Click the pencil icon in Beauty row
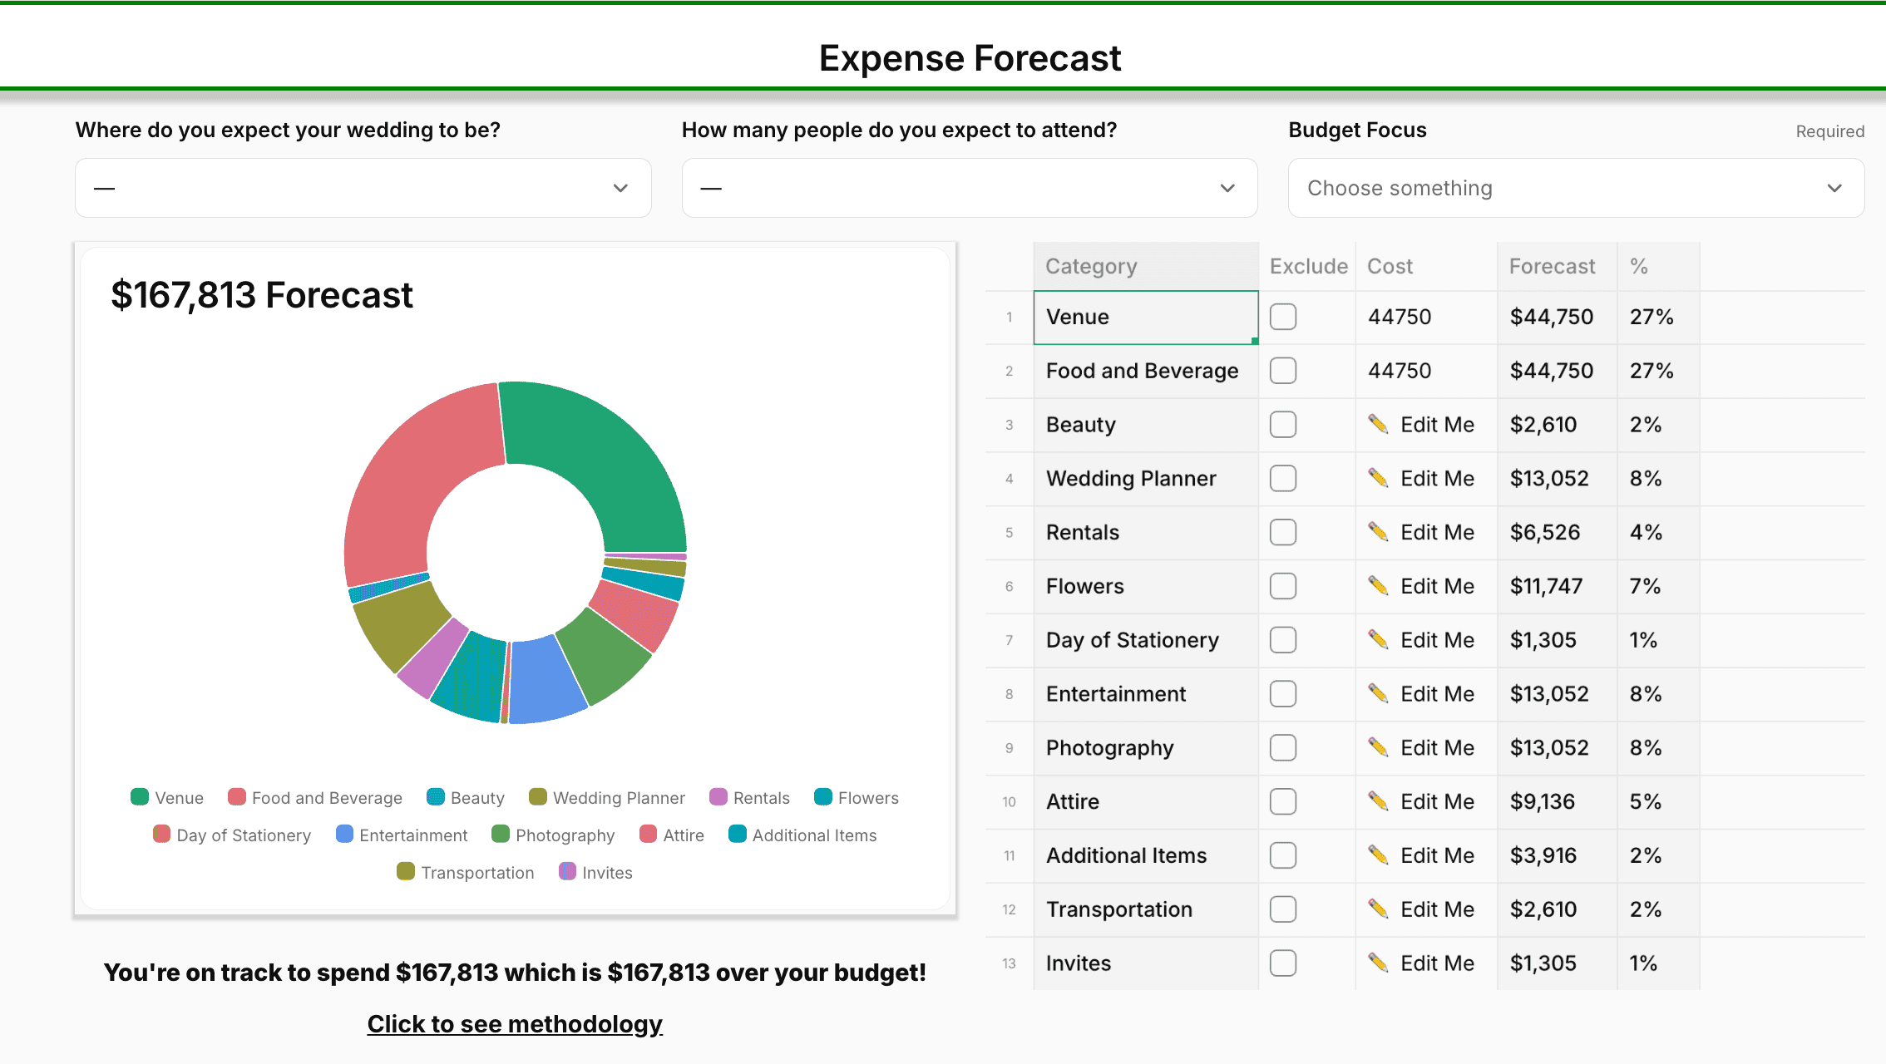The width and height of the screenshot is (1886, 1064). click(x=1378, y=425)
